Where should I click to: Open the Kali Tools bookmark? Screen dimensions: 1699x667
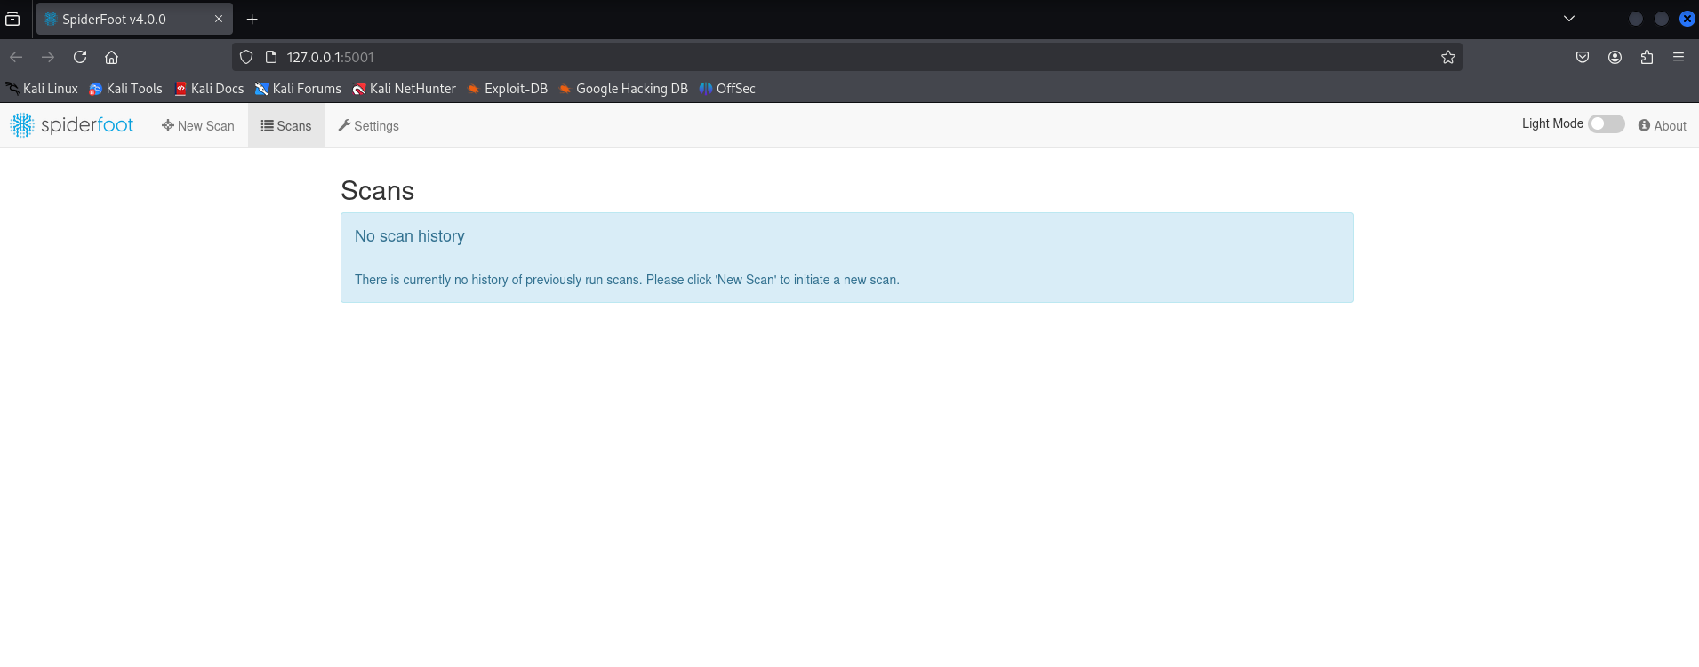tap(125, 89)
